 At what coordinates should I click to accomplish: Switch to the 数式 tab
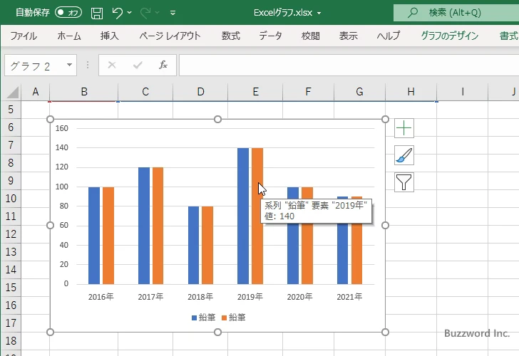tap(231, 36)
